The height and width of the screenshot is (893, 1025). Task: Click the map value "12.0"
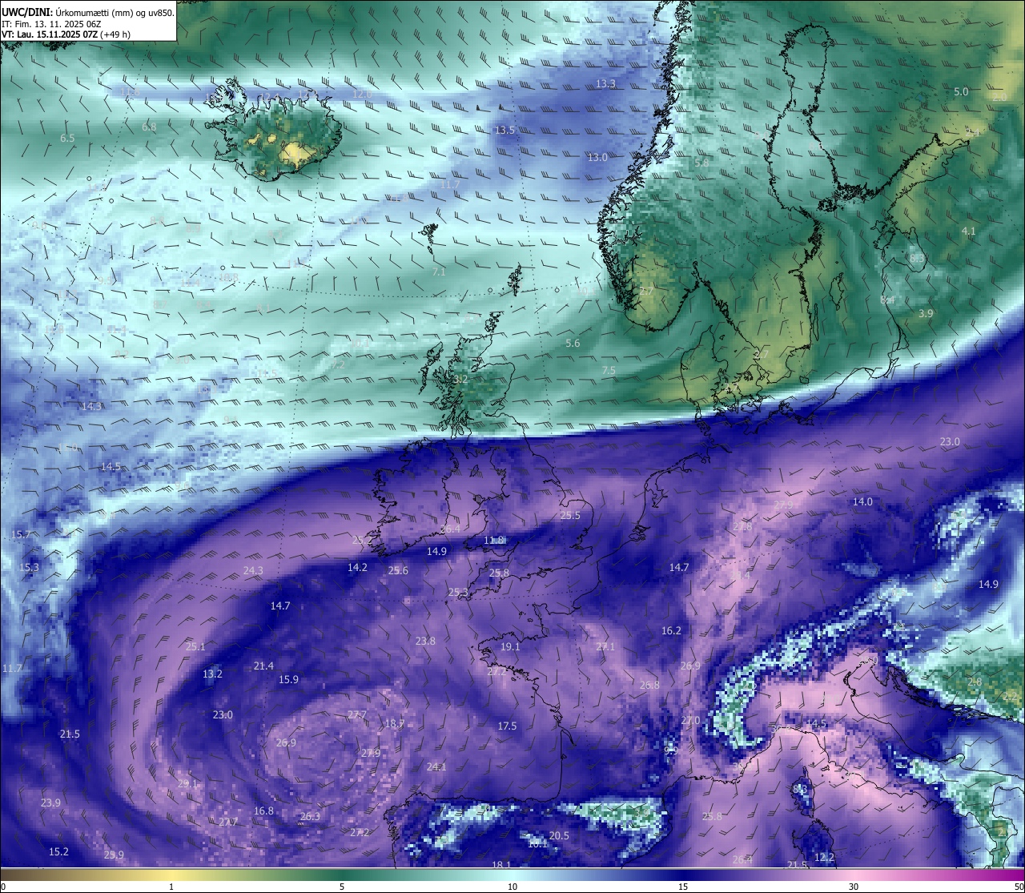(362, 95)
